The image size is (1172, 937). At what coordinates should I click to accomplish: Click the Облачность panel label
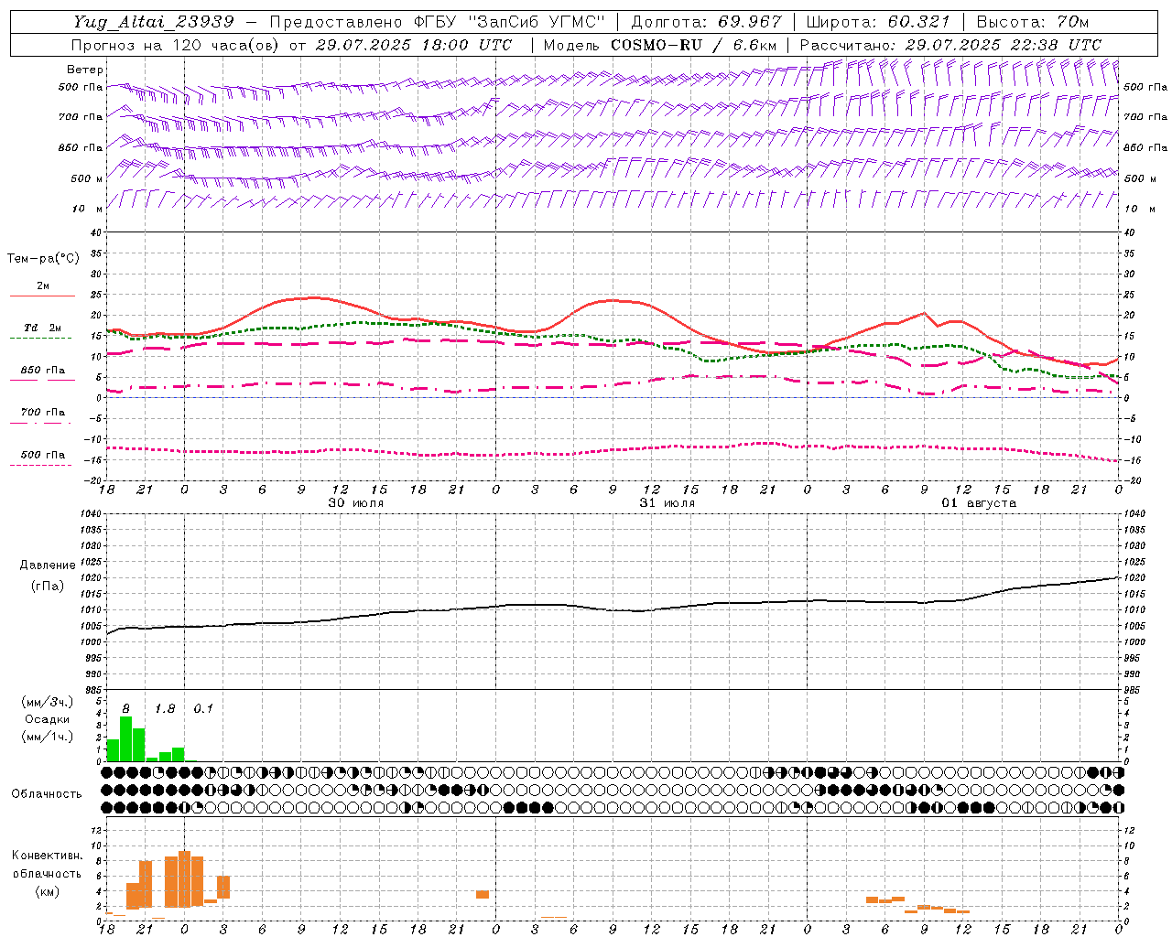47,794
